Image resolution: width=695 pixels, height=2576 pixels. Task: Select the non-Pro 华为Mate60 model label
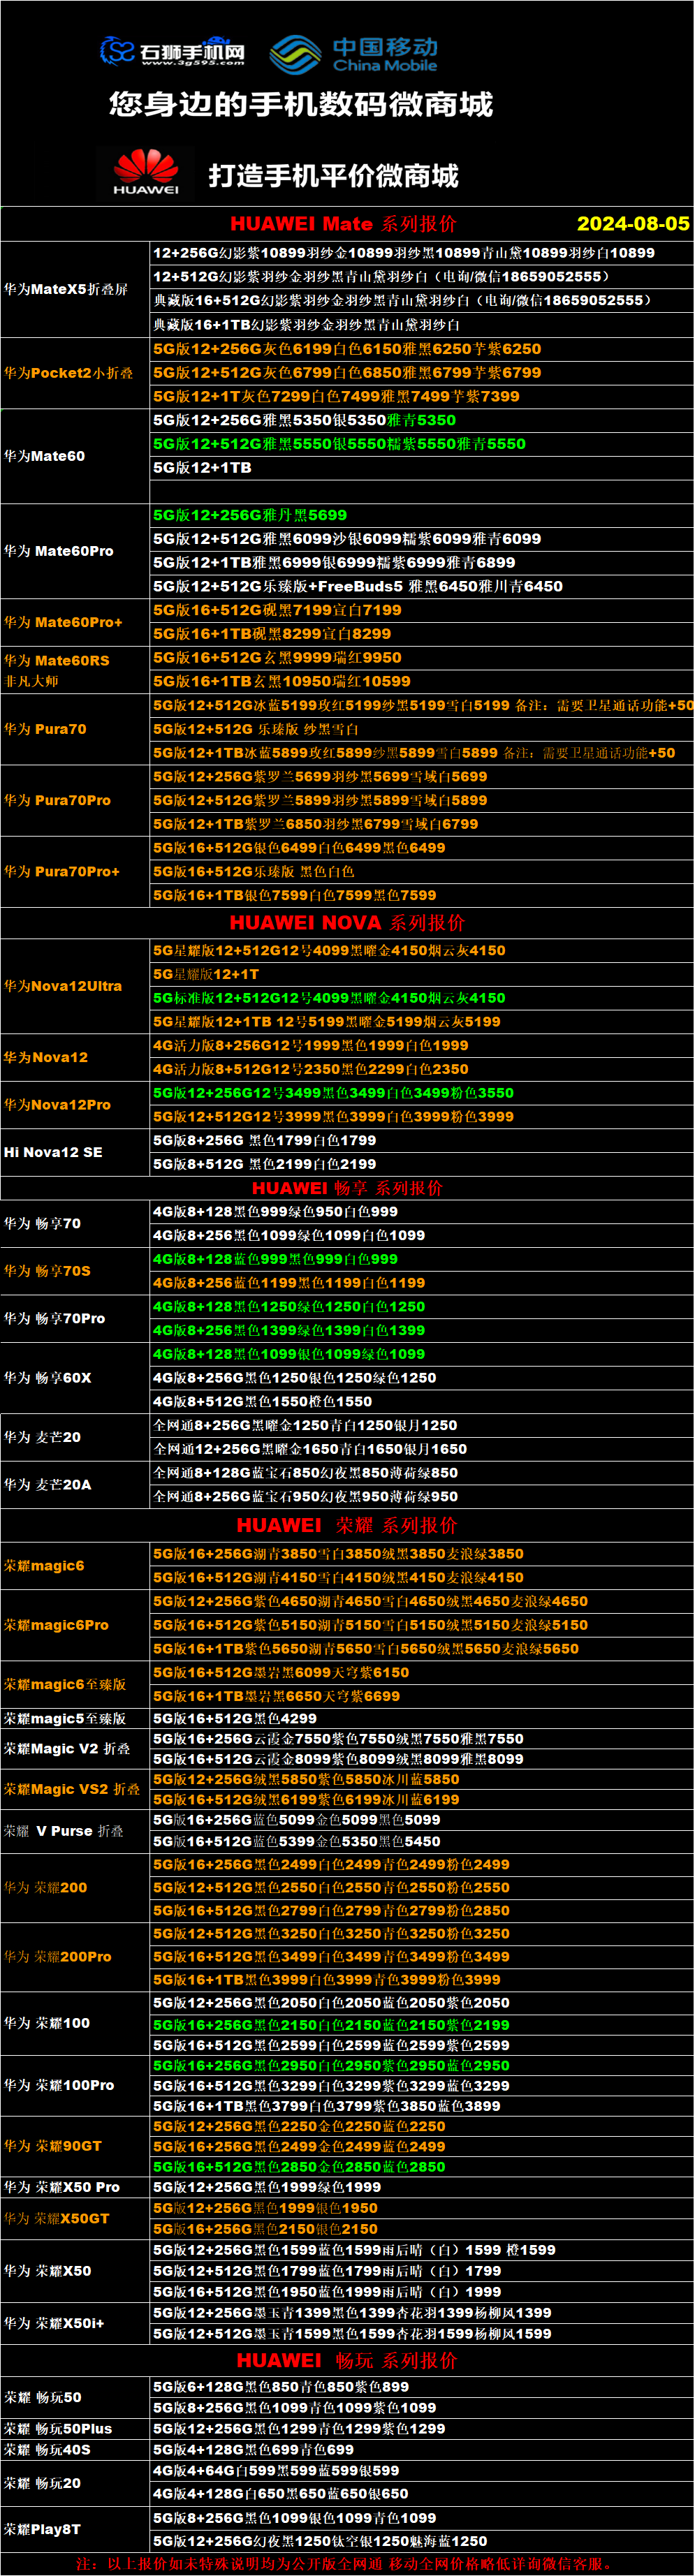[x=44, y=456]
